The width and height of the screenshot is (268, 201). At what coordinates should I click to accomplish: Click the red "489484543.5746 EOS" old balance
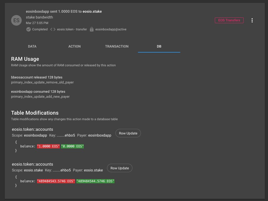(56, 181)
